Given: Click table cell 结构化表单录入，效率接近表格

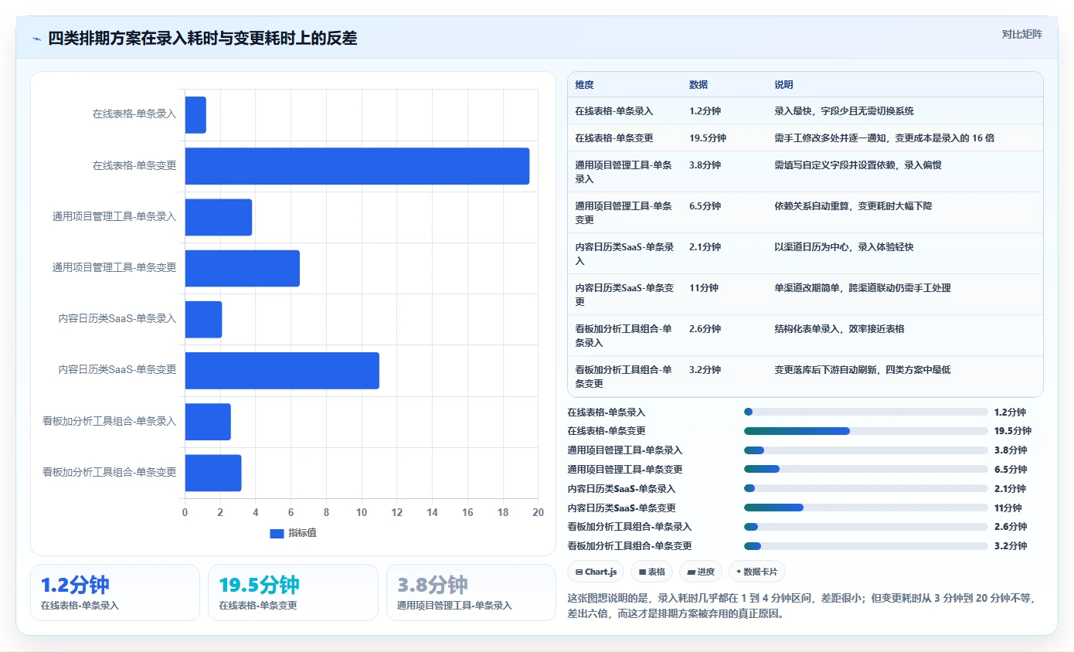Looking at the screenshot, I should coord(839,329).
